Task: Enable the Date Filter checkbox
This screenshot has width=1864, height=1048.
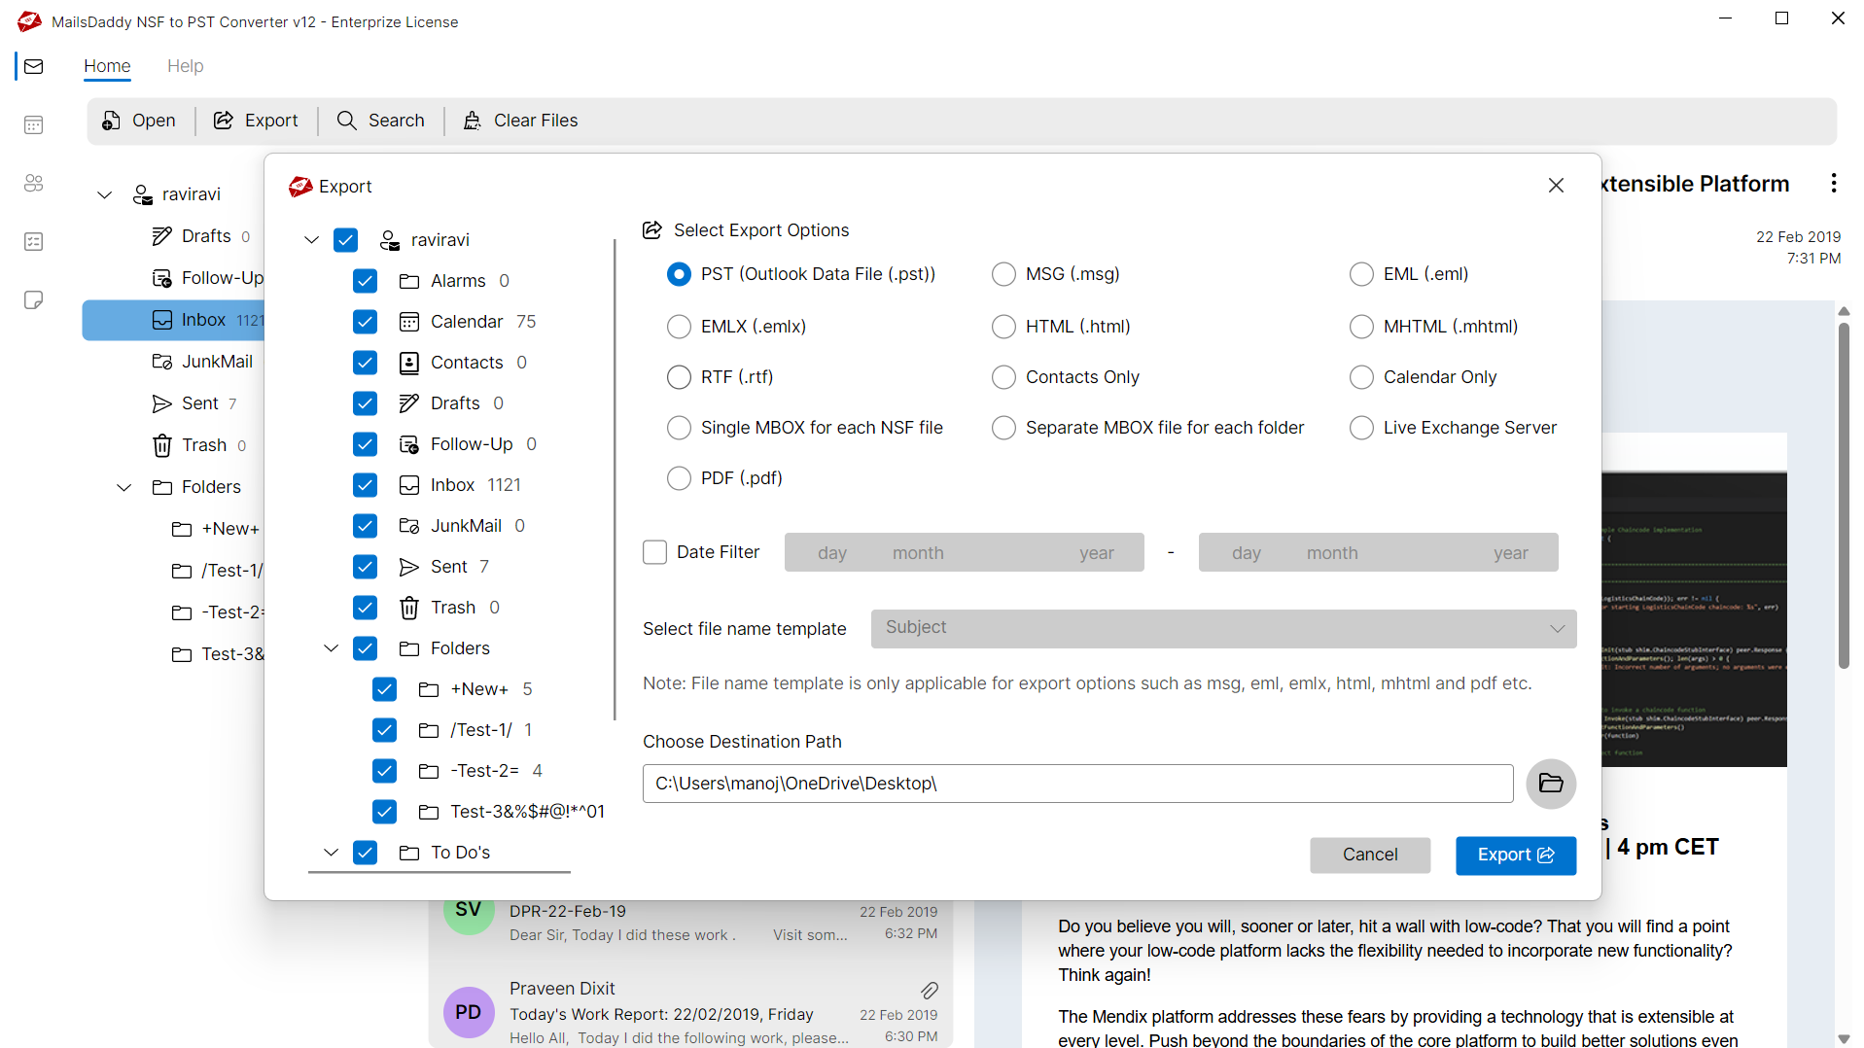Action: [x=655, y=552]
